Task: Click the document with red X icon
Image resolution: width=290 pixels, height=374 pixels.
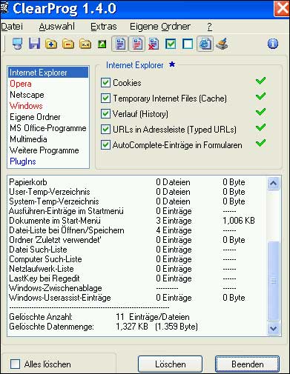Action: (154, 44)
